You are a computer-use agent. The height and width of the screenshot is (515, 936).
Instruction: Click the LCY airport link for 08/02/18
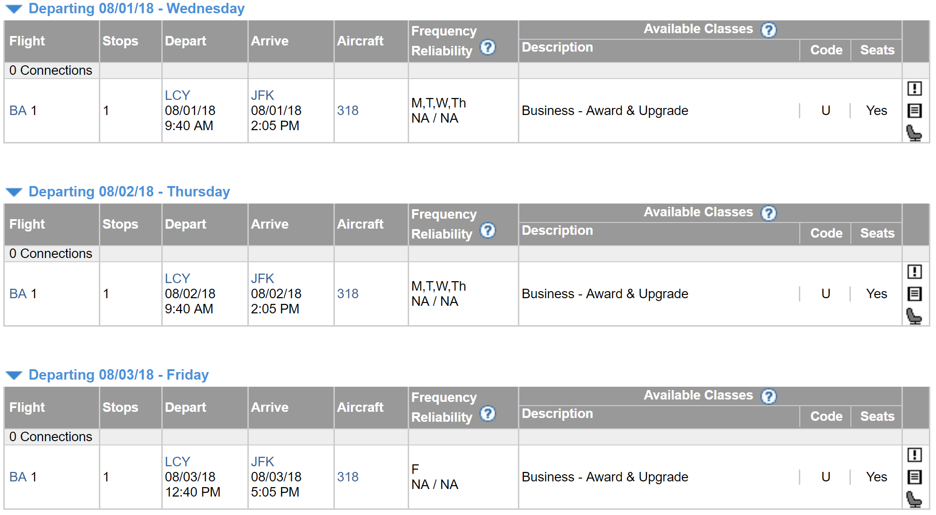click(177, 278)
